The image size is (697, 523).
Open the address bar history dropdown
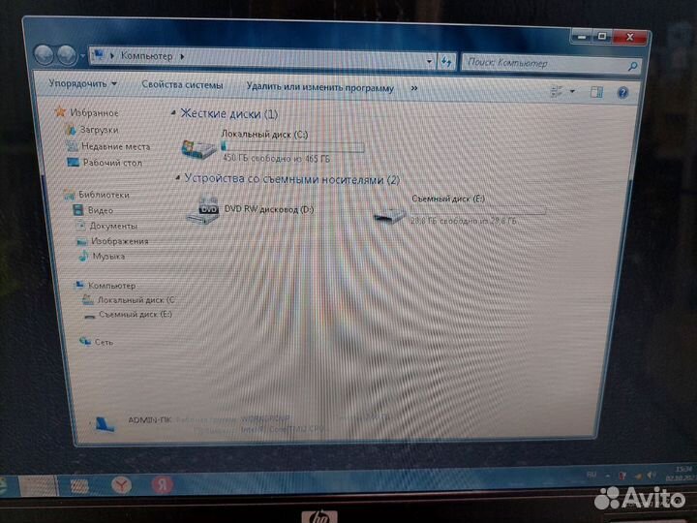429,61
